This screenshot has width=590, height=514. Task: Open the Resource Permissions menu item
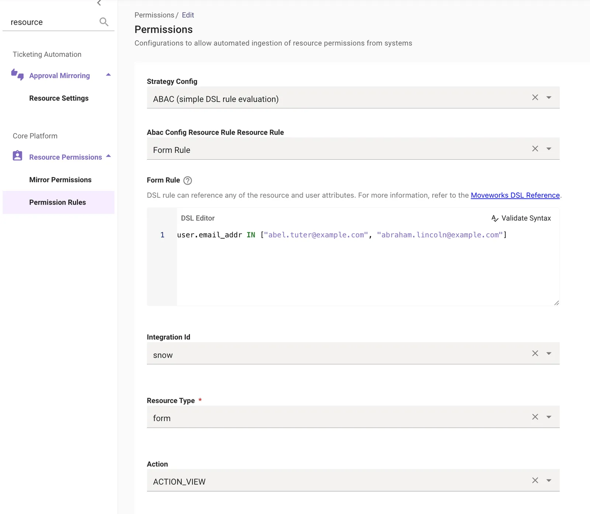pos(66,157)
